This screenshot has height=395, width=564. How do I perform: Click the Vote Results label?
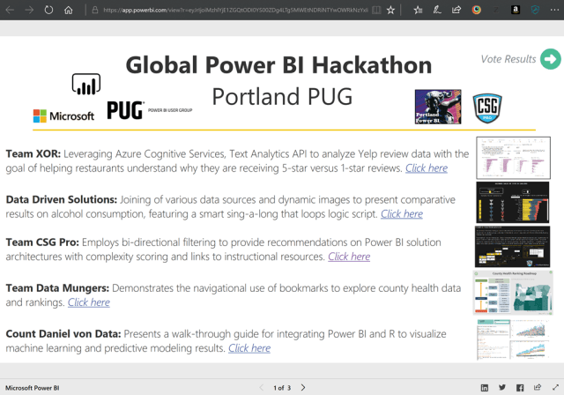508,59
